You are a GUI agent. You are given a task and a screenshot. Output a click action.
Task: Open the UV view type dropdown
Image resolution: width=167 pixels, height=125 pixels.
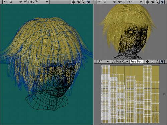click(103, 62)
